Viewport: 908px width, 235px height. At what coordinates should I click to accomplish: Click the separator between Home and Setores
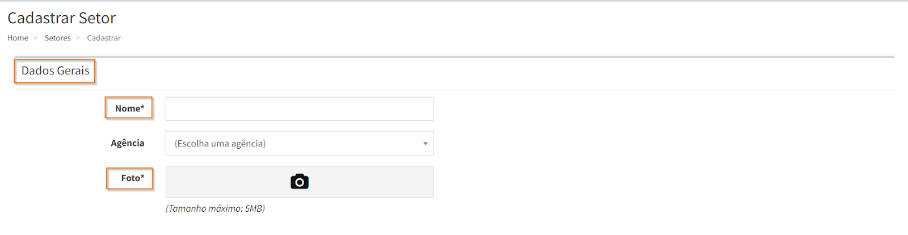[36, 38]
